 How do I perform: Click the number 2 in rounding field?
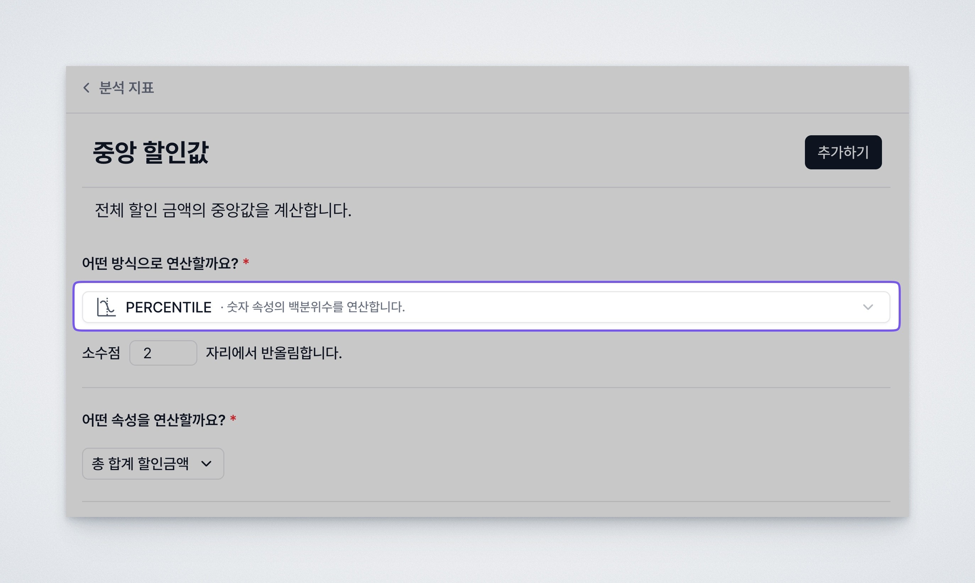pos(147,353)
